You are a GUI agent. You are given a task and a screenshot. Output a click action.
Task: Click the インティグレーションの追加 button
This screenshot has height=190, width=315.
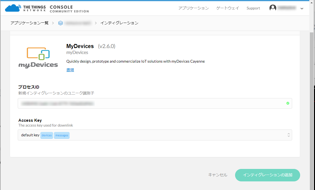pos(267,175)
